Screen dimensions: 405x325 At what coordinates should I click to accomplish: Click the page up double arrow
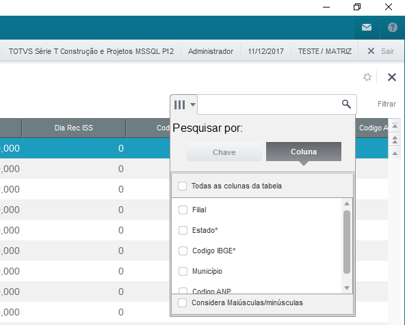click(395, 139)
